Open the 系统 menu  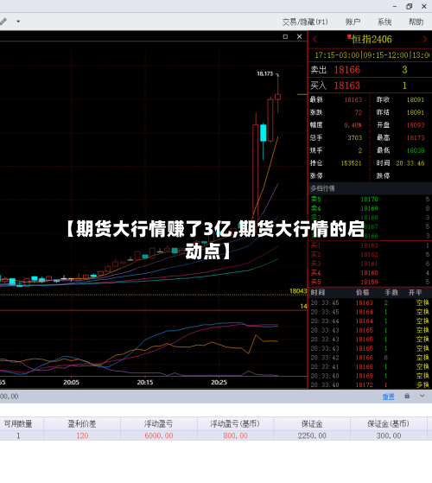pyautogui.click(x=384, y=22)
